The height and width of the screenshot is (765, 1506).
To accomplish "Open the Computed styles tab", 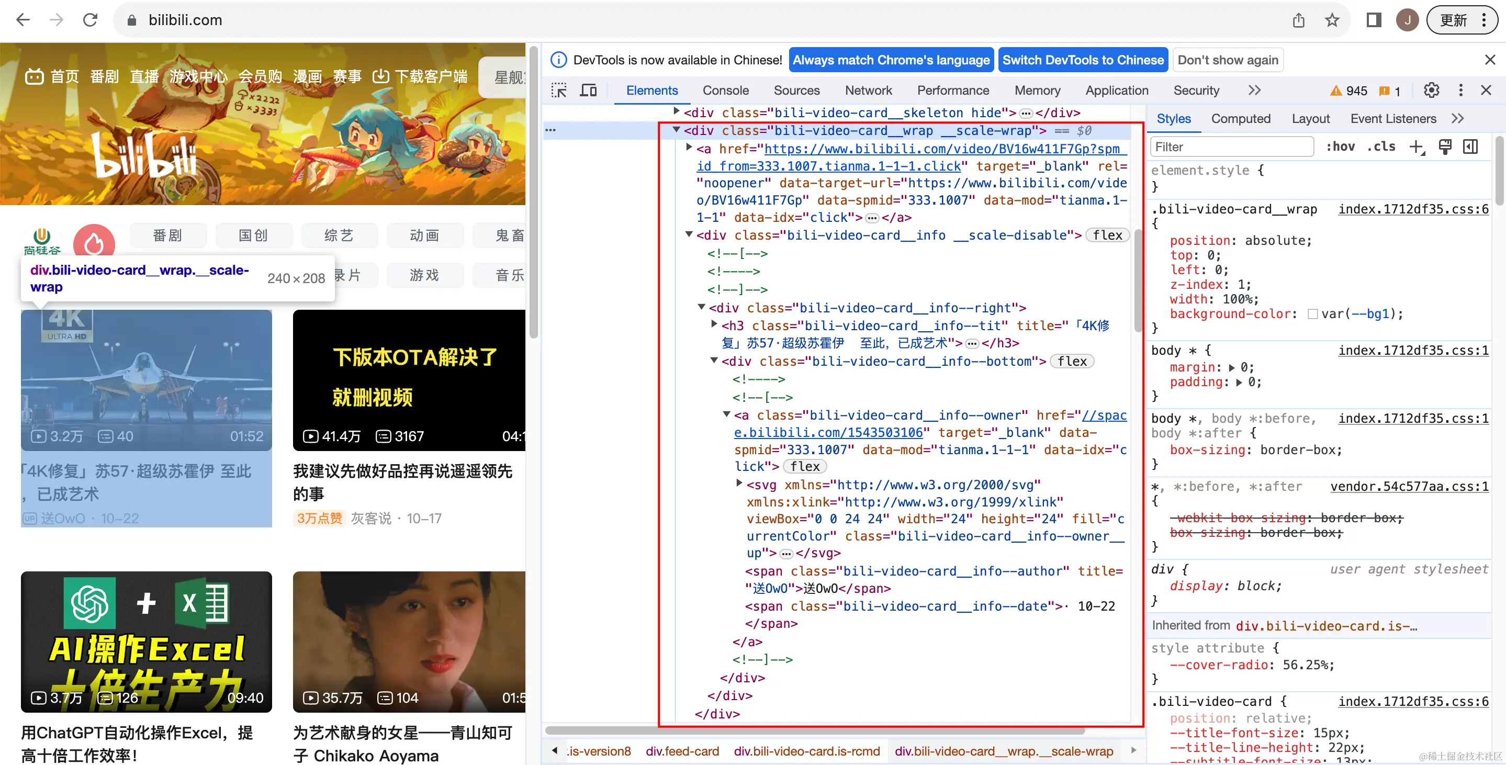I will click(x=1241, y=119).
